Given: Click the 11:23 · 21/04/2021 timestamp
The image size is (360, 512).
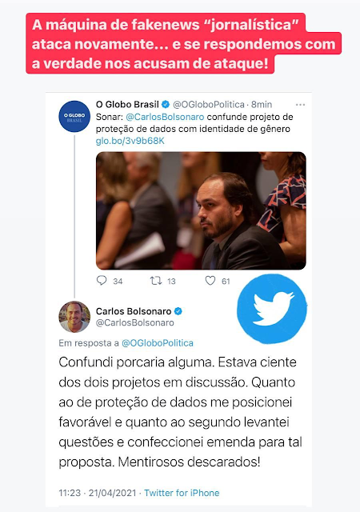Looking at the screenshot, I should coord(98,493).
